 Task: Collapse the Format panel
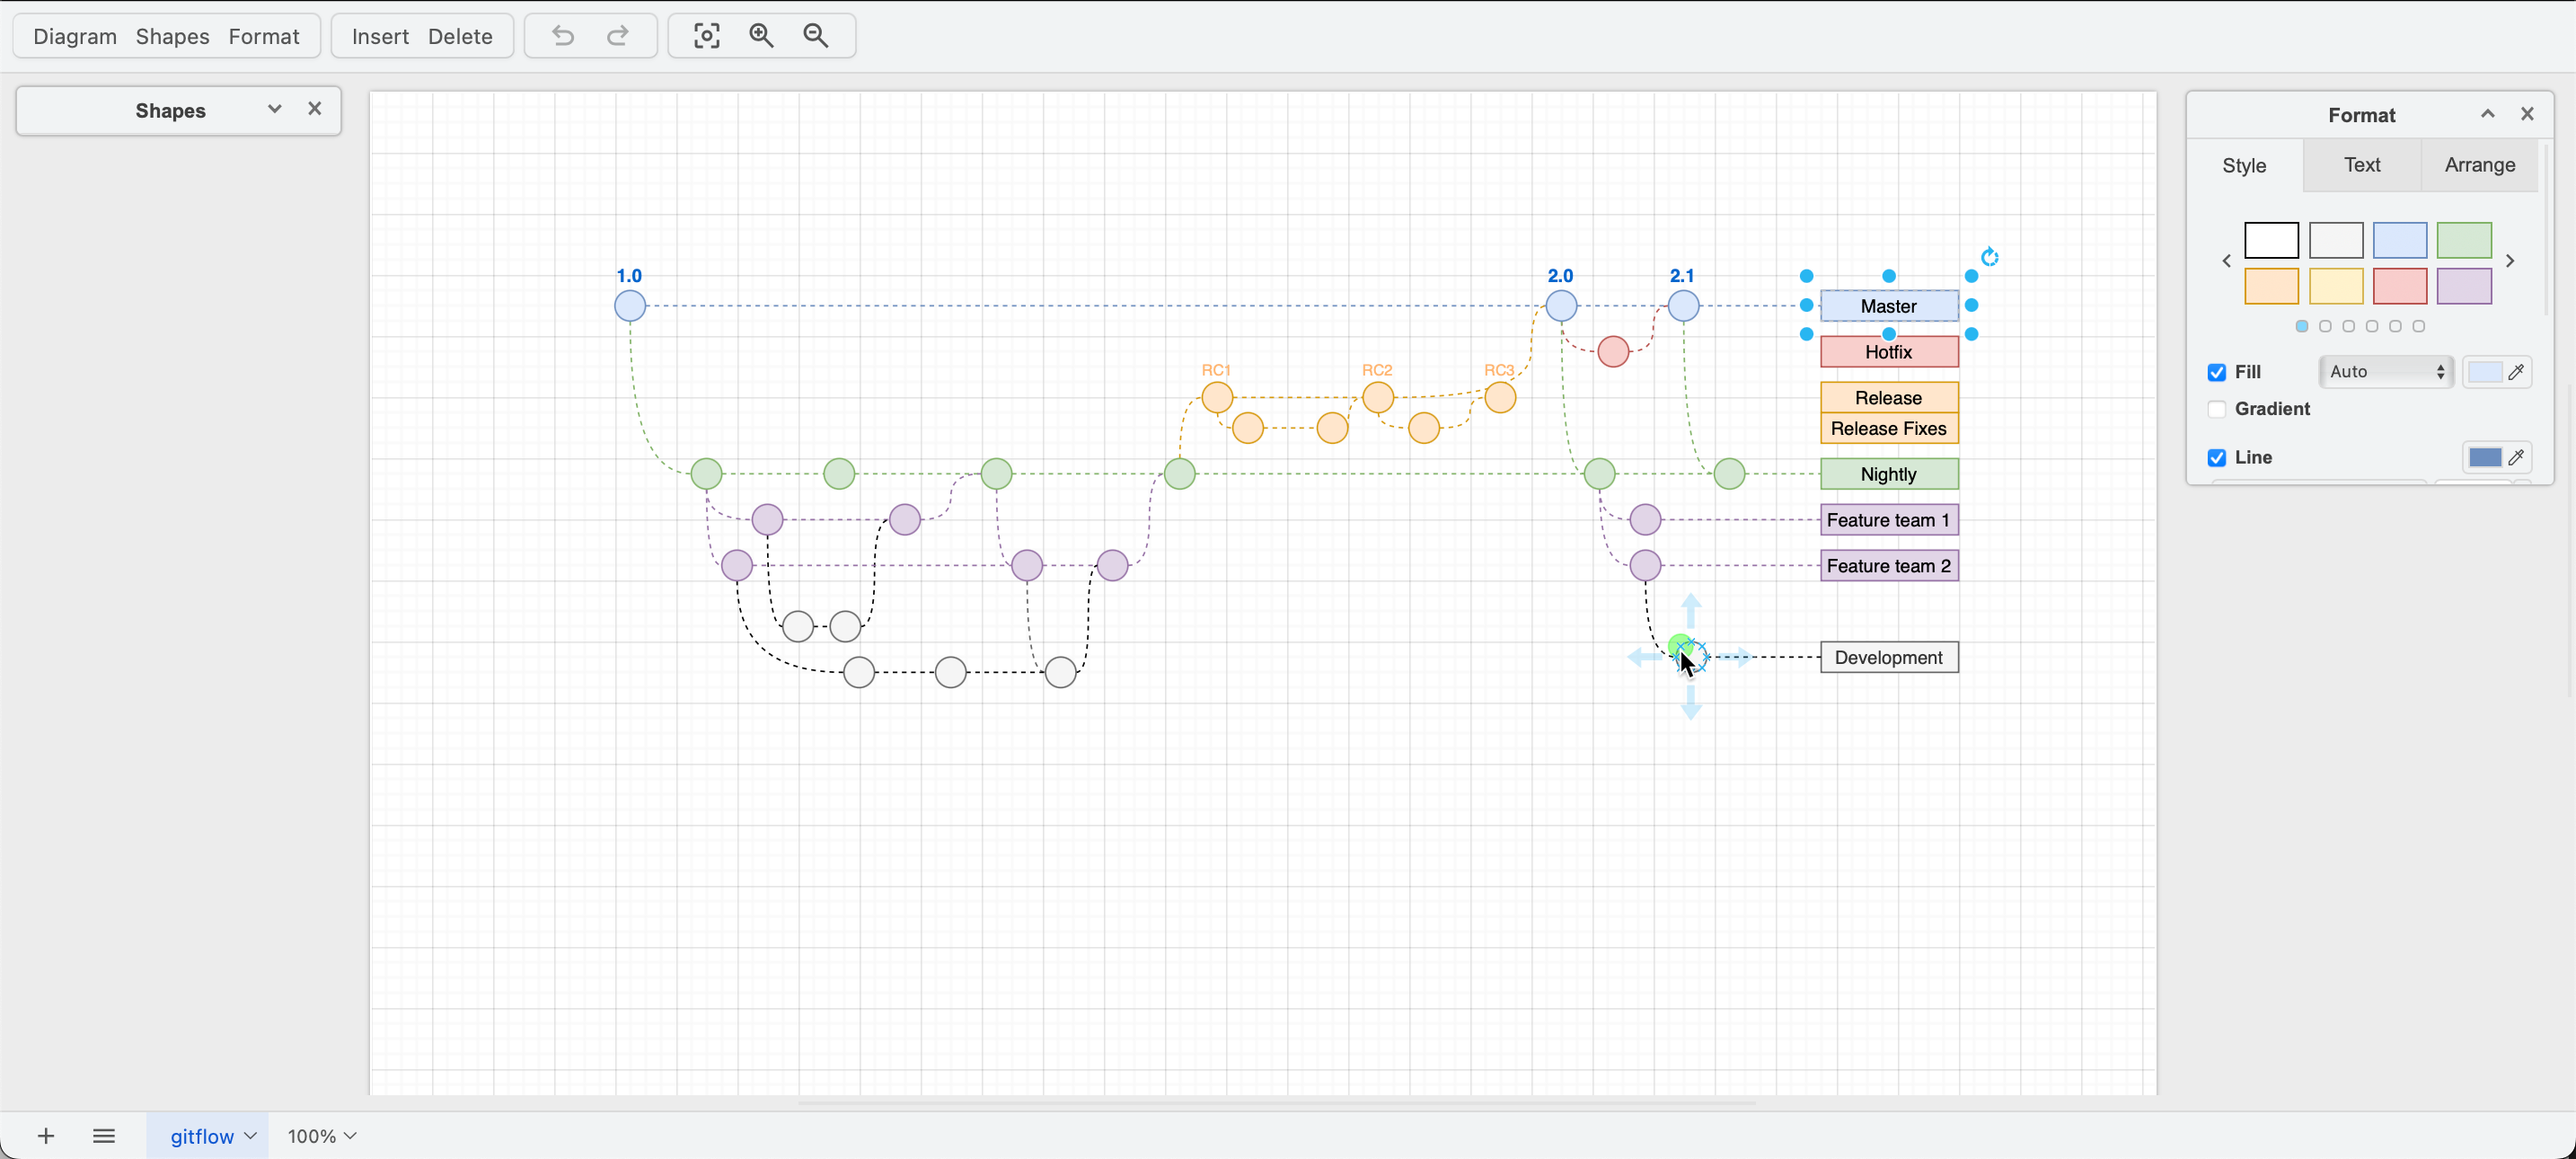point(2486,114)
